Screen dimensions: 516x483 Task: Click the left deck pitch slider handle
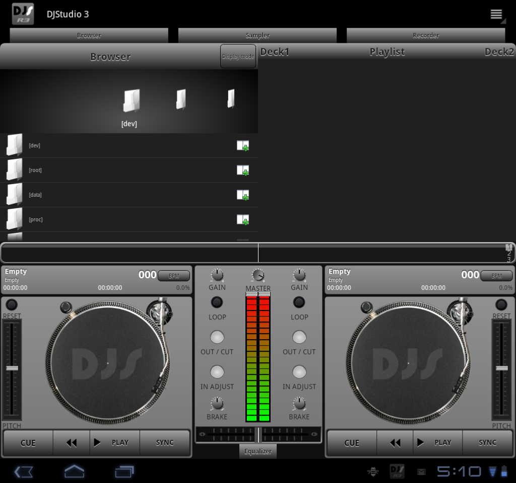pos(12,368)
